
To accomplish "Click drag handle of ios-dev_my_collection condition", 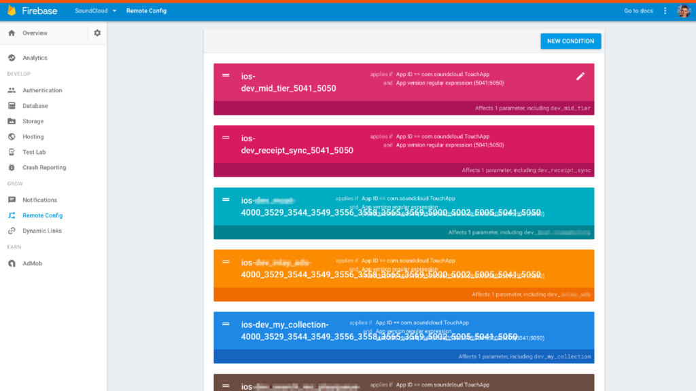I will [226, 324].
